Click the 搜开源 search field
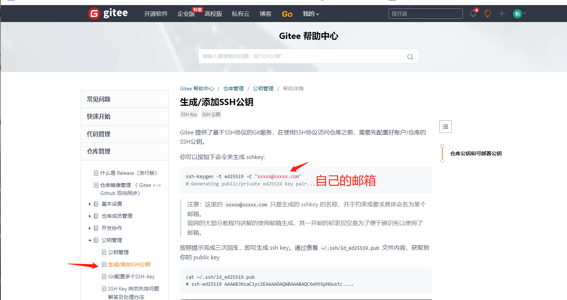Image resolution: width=567 pixels, height=300 pixels. point(426,14)
